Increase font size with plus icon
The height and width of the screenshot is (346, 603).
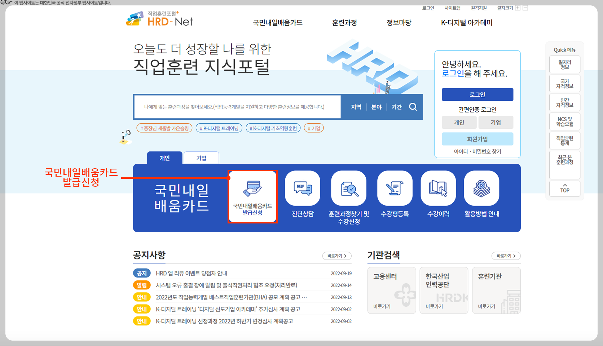pyautogui.click(x=518, y=8)
